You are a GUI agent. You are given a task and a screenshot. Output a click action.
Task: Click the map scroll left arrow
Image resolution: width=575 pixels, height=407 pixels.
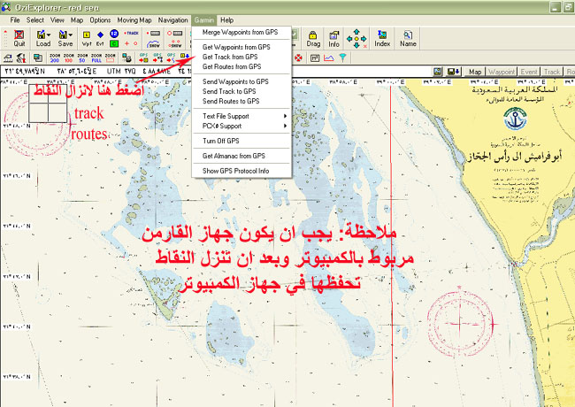(349, 39)
